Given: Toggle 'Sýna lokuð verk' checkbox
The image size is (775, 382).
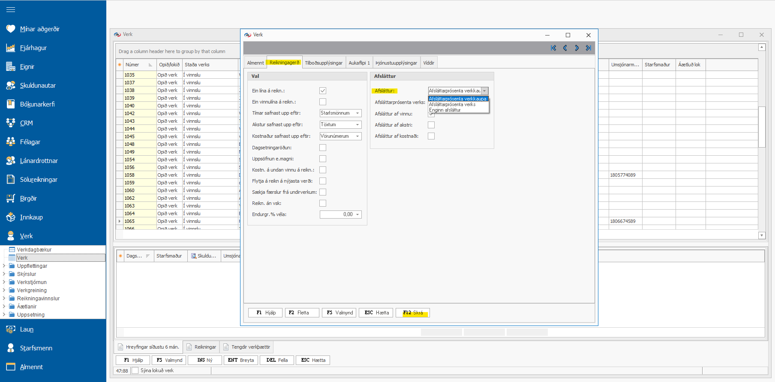Looking at the screenshot, I should click(135, 370).
